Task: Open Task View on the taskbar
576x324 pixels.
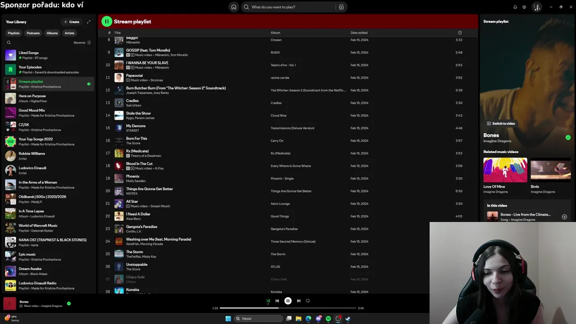Action: (289, 319)
